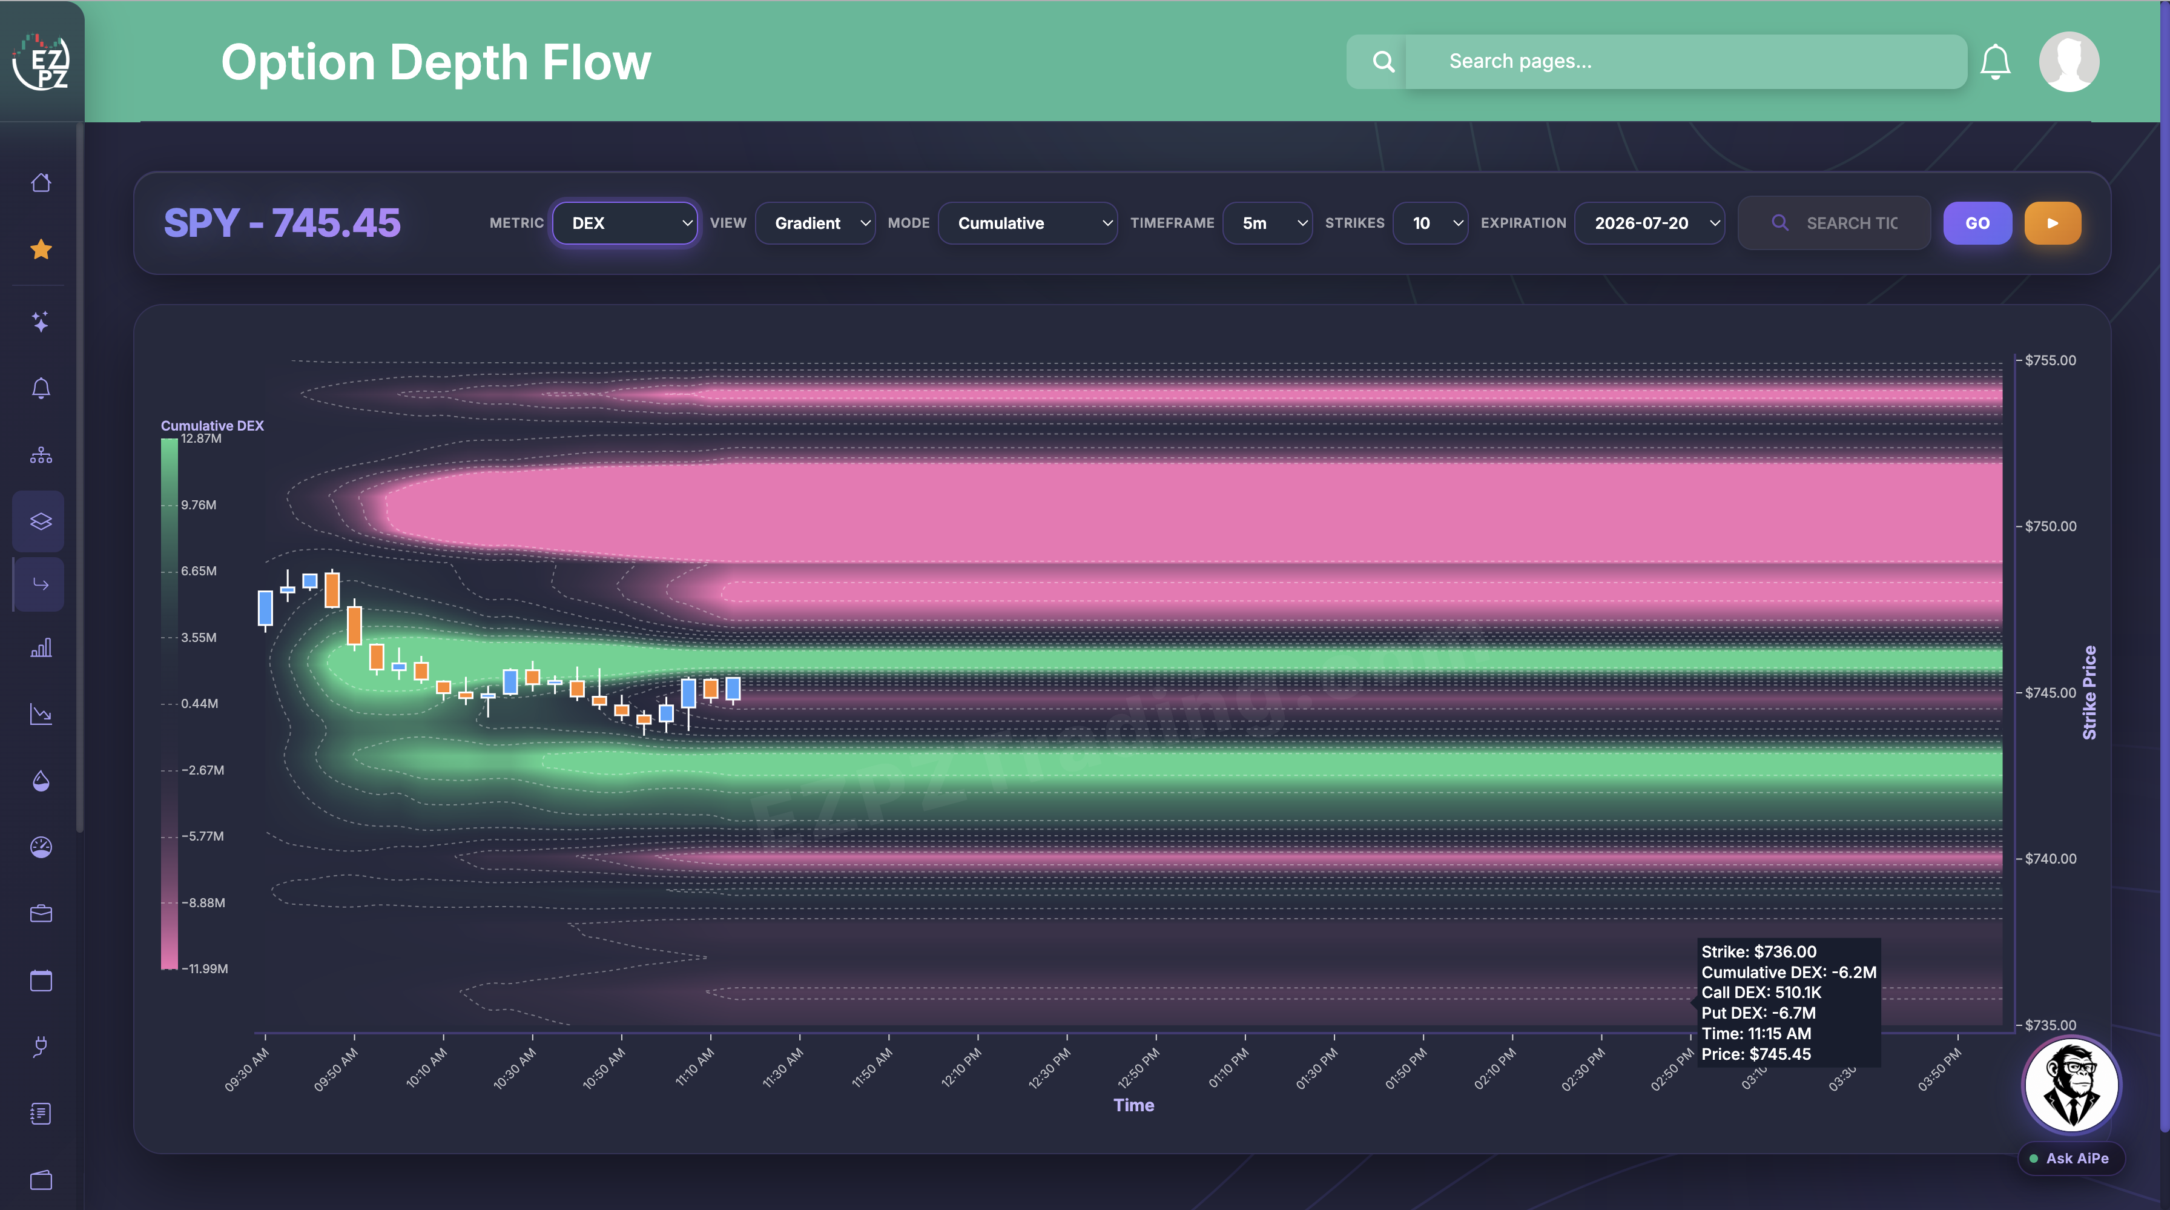Click the GO button
Screen dimensions: 2170x1210
point(1977,222)
